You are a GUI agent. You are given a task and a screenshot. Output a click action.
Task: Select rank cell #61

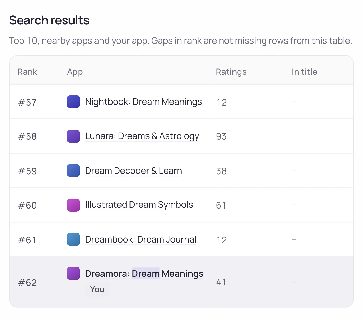click(x=27, y=240)
